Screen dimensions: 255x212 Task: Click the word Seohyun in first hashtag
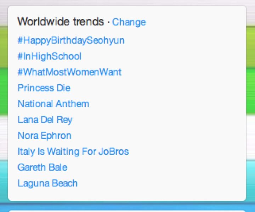pyautogui.click(x=106, y=40)
